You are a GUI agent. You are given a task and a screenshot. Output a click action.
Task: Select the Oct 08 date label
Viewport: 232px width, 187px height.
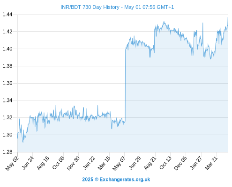tap(58, 163)
